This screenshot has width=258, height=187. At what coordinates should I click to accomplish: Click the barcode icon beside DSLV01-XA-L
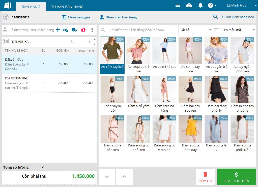[6, 42]
